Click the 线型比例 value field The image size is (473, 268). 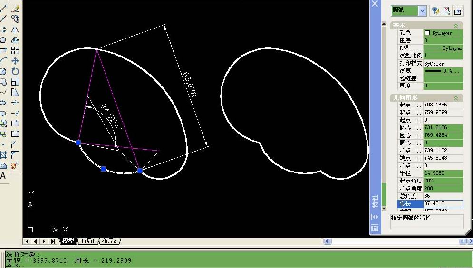click(443, 56)
